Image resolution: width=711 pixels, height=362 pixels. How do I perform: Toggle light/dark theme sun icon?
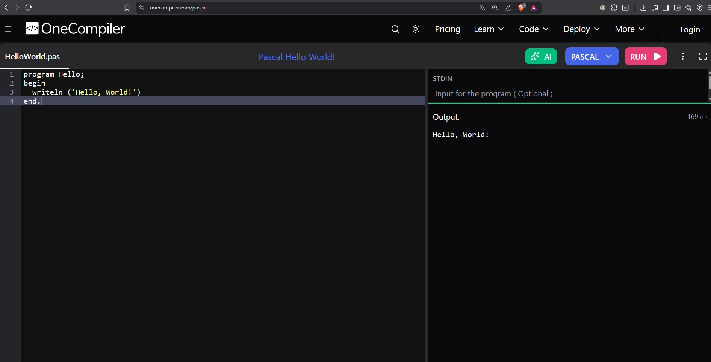pos(415,29)
